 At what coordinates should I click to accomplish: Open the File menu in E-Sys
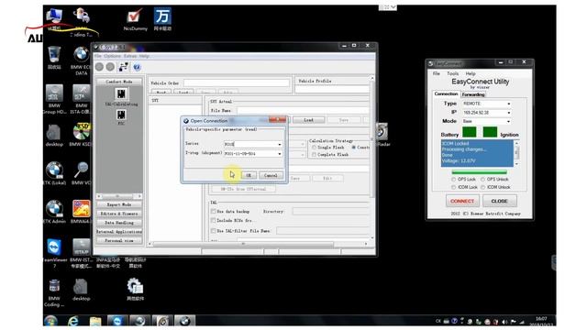pyautogui.click(x=98, y=56)
